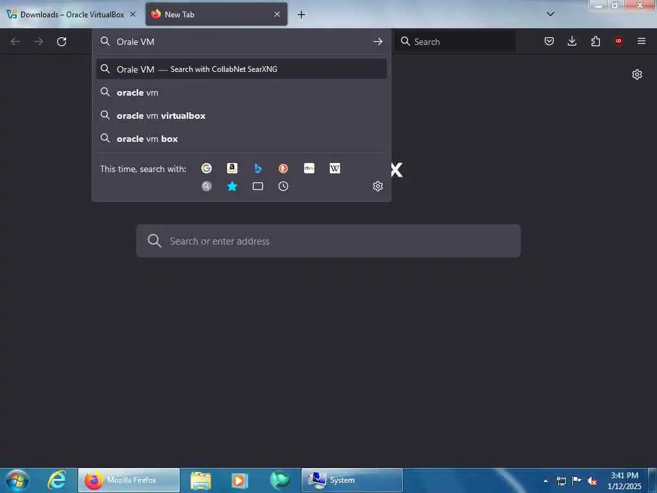Open Firefox application hamburger menu

click(x=642, y=41)
